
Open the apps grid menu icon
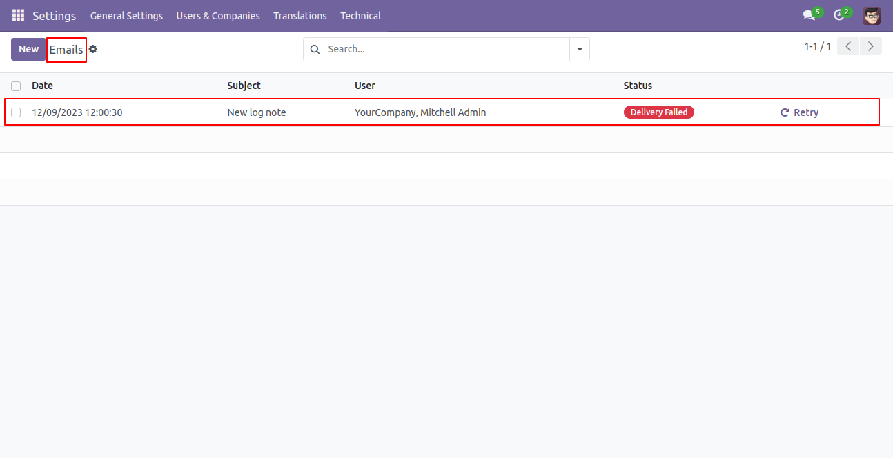pyautogui.click(x=18, y=15)
